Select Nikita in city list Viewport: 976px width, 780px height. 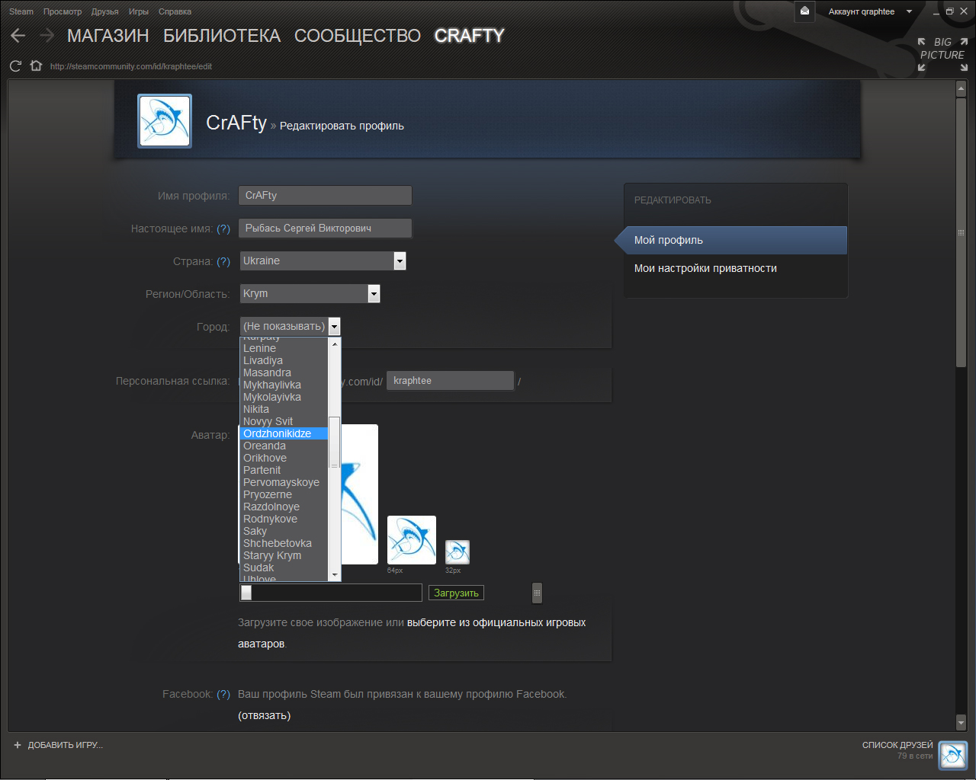tap(284, 409)
